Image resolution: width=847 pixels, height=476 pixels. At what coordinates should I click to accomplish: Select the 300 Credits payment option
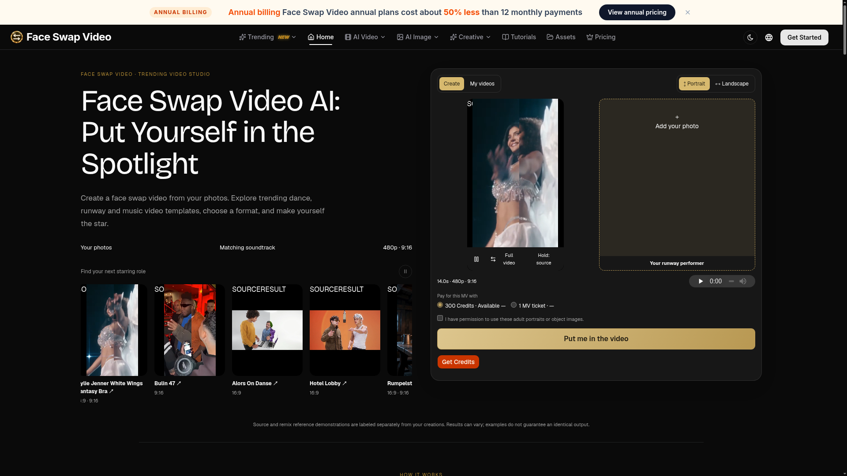point(440,305)
